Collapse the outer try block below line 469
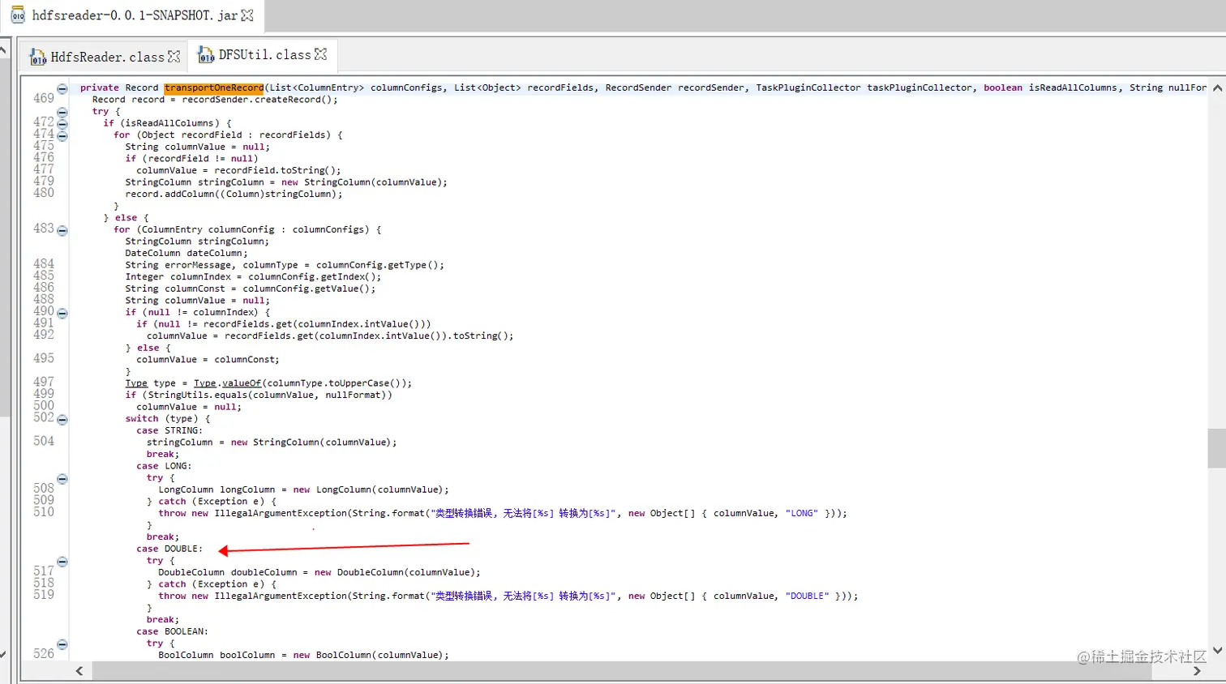 click(x=62, y=113)
